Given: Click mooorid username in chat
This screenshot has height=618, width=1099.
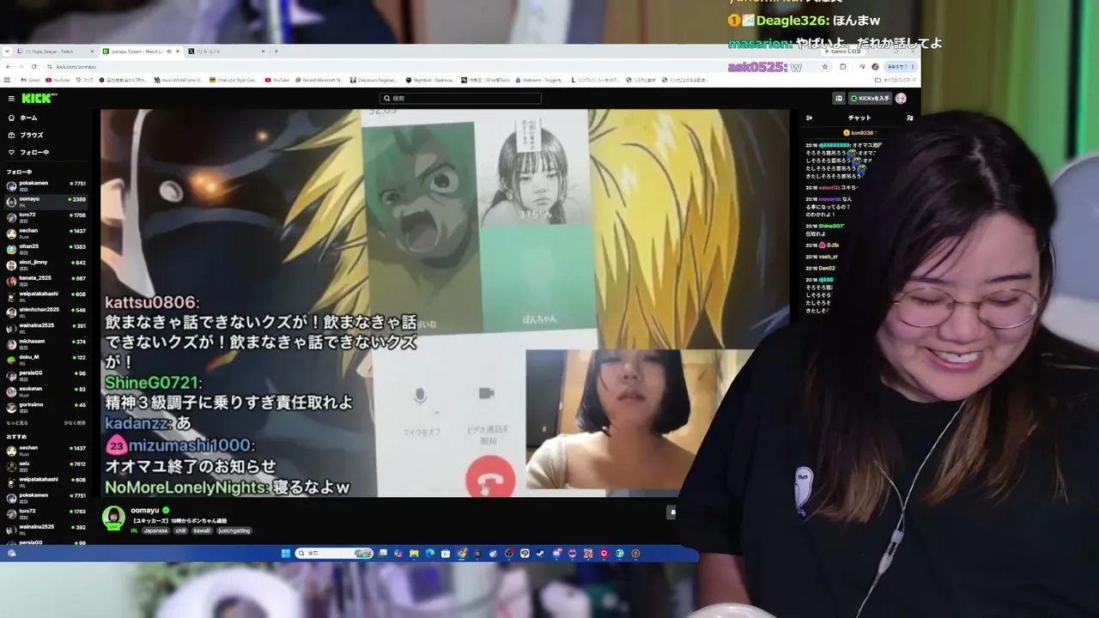Looking at the screenshot, I should (x=830, y=199).
